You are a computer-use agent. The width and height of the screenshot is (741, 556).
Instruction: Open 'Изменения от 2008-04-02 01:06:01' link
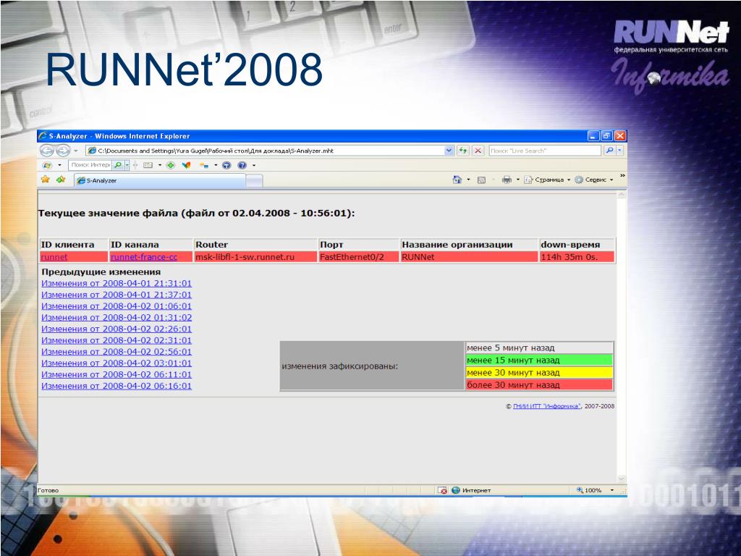click(x=117, y=306)
